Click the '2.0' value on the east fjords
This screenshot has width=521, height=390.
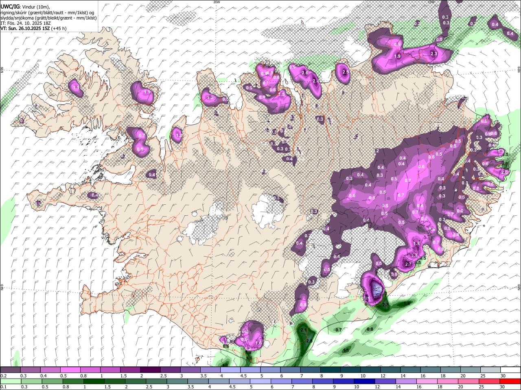click(505, 172)
